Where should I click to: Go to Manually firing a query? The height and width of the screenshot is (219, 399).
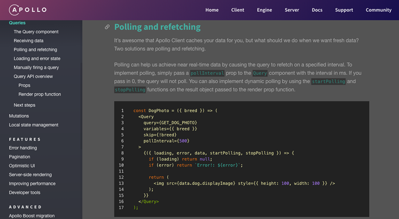[x=36, y=67]
